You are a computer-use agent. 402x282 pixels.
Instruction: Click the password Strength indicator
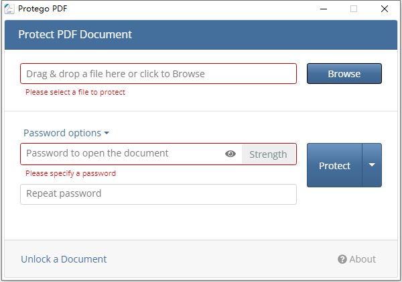268,154
